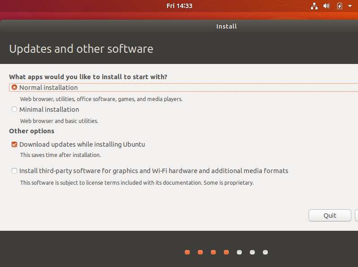This screenshot has width=358, height=267.
Task: Click the volume speaker icon
Action: point(326,6)
